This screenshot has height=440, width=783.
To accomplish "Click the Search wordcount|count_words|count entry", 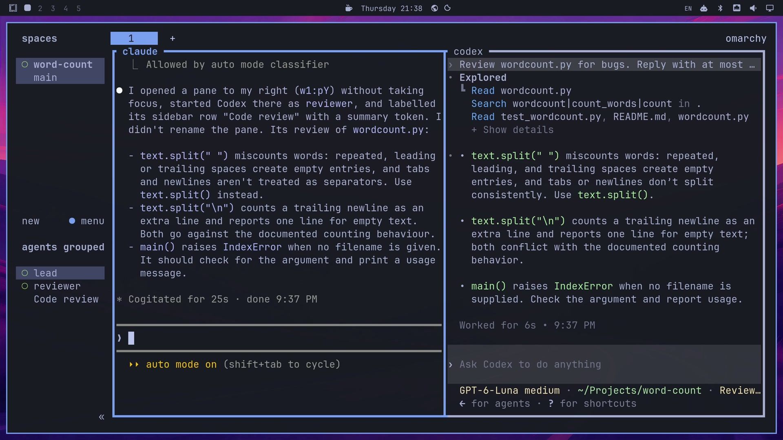I will 586,103.
